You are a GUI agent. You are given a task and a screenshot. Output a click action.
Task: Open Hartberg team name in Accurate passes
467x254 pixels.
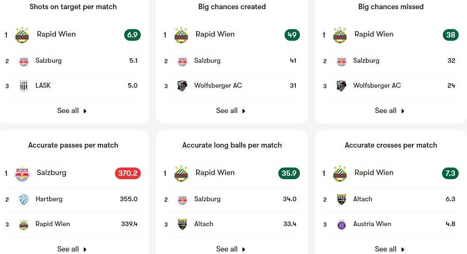[x=49, y=199]
